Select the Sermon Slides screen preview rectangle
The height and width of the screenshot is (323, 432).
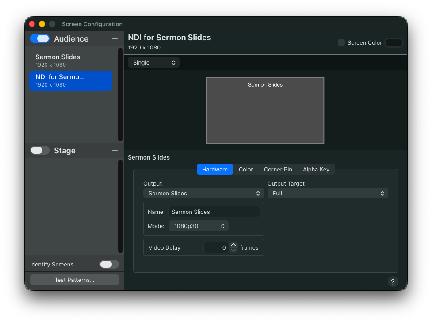(x=265, y=110)
